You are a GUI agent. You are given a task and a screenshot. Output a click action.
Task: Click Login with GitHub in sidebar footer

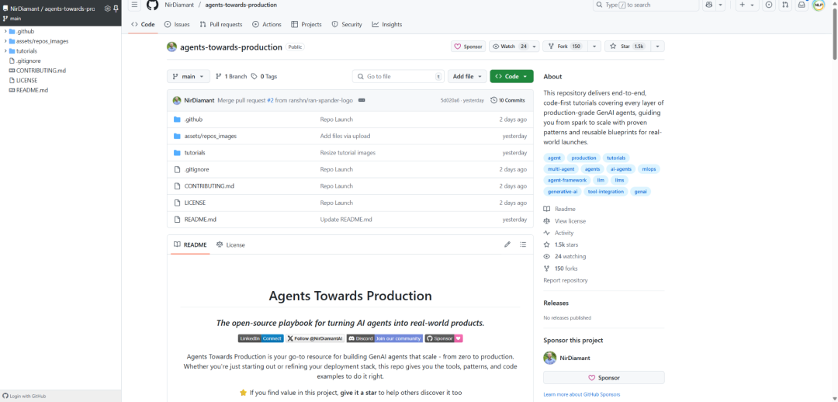point(24,396)
